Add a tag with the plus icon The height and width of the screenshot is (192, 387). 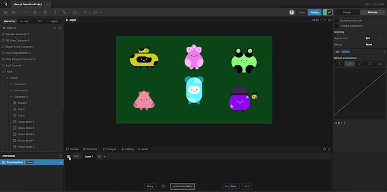coord(384,52)
